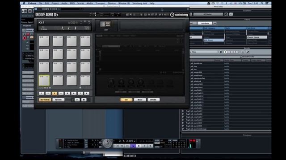Open the Sub Style column dropdown arrow
Screen dimensions: 286x160
click(x=268, y=28)
